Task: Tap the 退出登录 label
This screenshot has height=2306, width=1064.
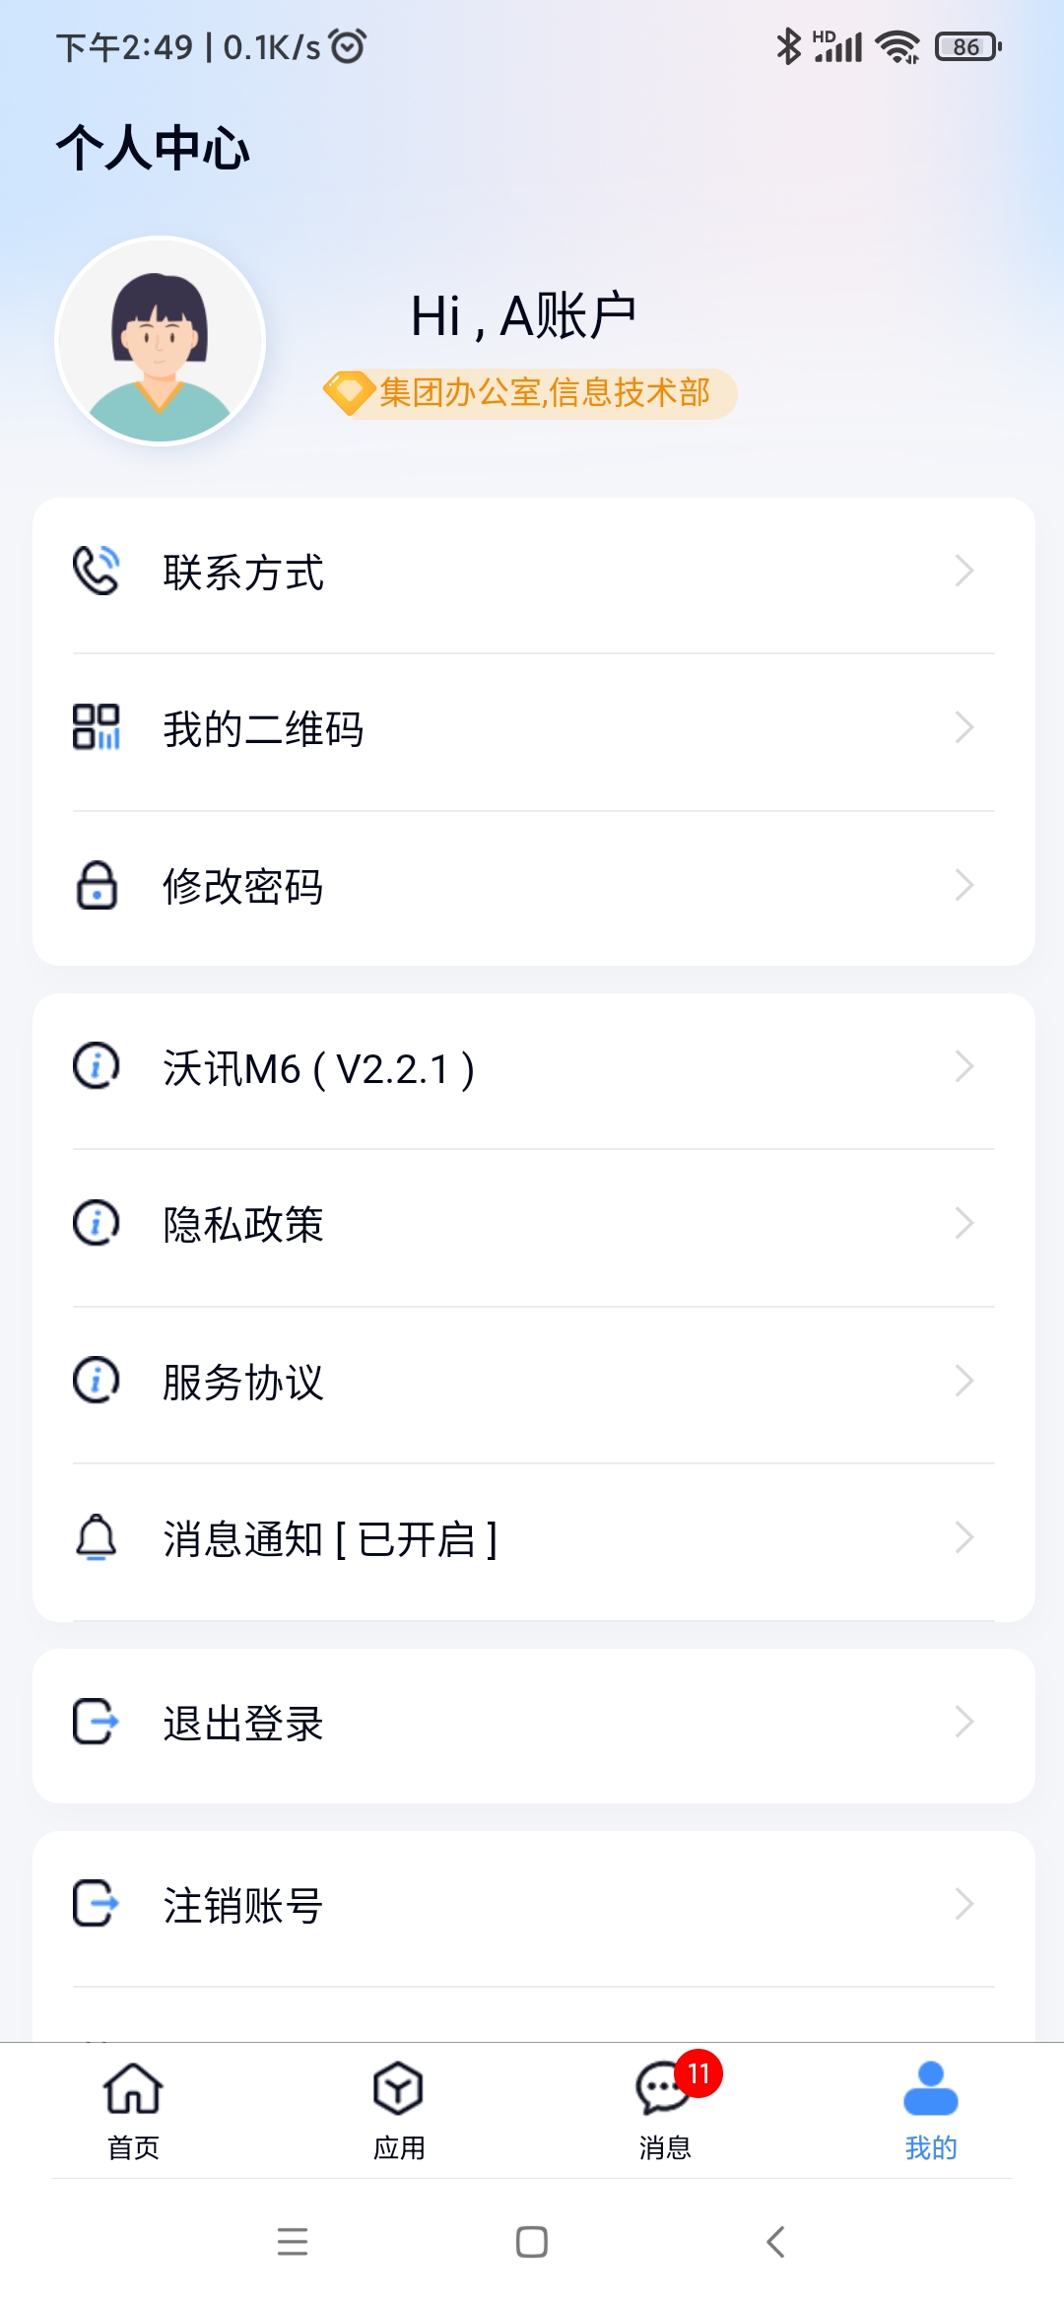Action: pos(243,1724)
